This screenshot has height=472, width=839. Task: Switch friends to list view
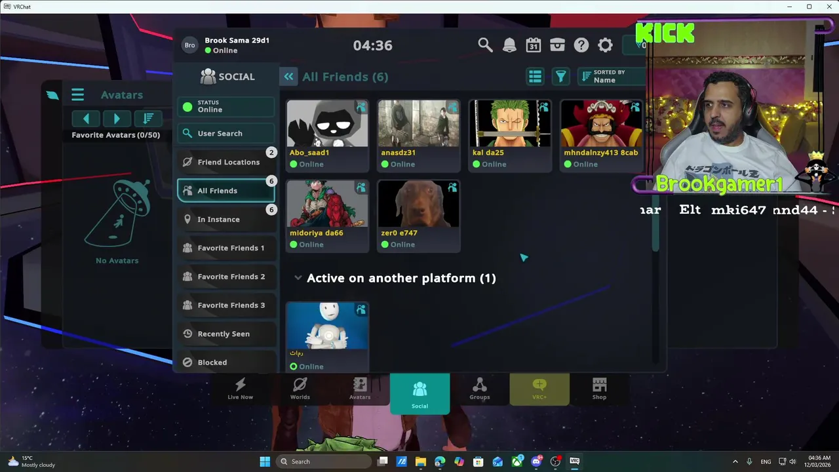pyautogui.click(x=536, y=77)
